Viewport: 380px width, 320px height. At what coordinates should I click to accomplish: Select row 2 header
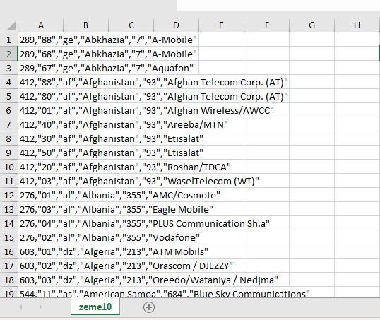8,54
